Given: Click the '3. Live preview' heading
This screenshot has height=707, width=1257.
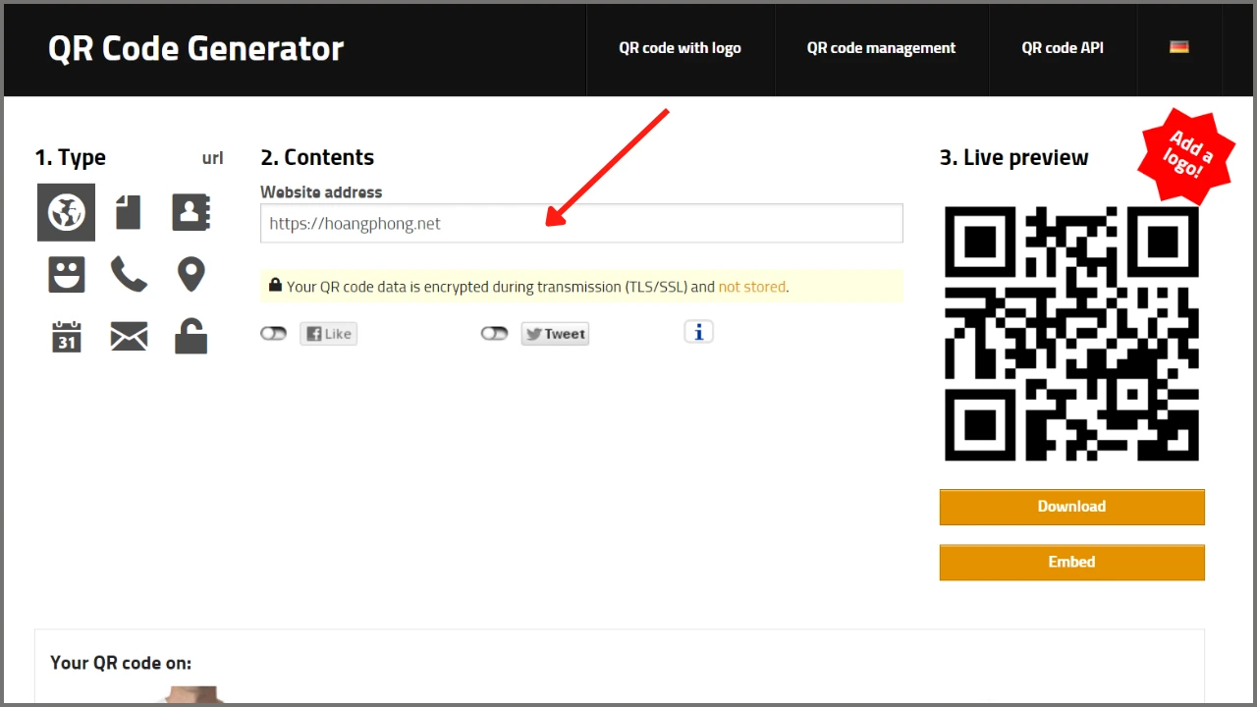Looking at the screenshot, I should click(x=1014, y=158).
